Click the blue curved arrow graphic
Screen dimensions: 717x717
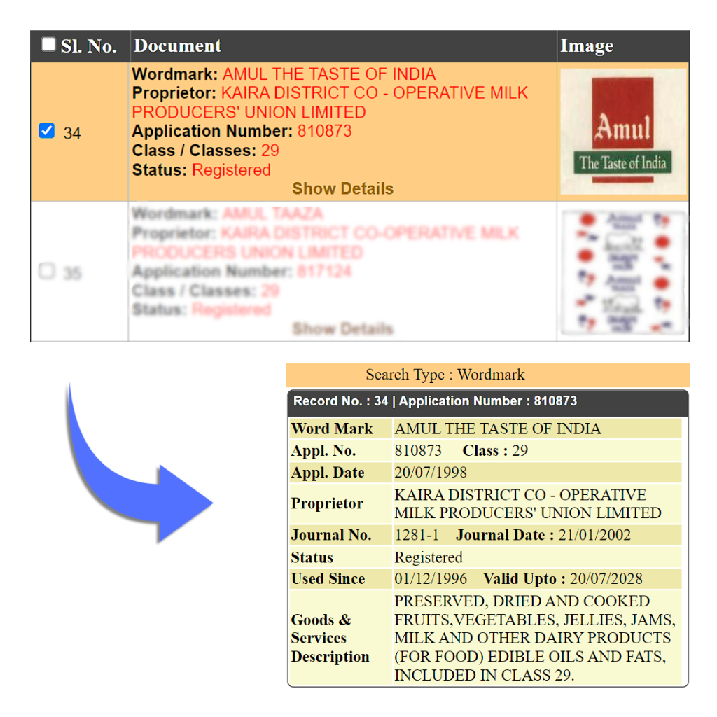133,476
